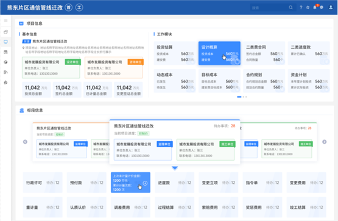This screenshot has width=338, height=221.
Task: Open the 重计量 task tile
Action: pos(43,207)
